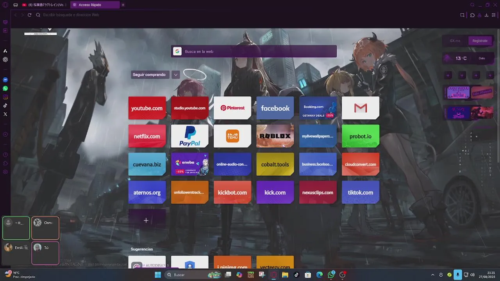This screenshot has height=281, width=500.
Task: Open ChatGPT in the sidebar
Action: point(5,60)
